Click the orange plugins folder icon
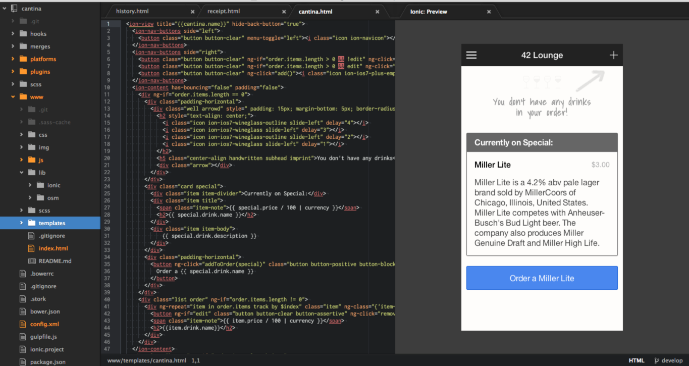Viewport: 689px width, 366px height. click(x=23, y=72)
